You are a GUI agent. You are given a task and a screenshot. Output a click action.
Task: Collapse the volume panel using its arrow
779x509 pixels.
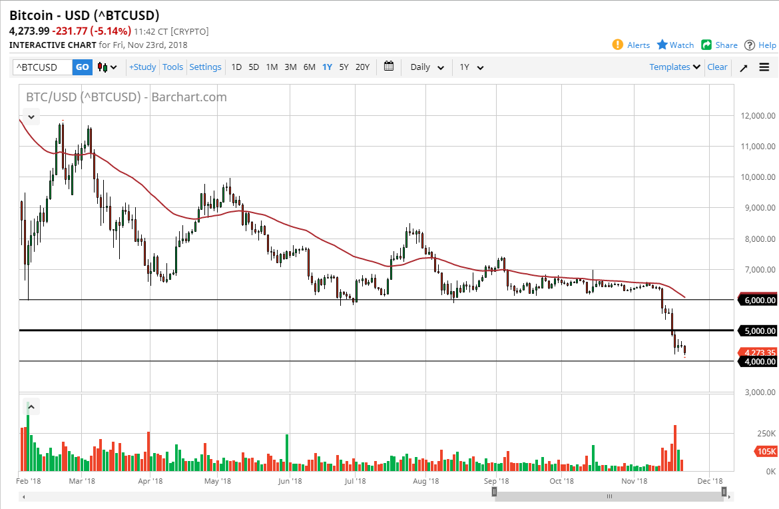click(31, 406)
